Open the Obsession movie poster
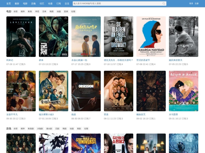The image size is (205, 153). point(86,91)
